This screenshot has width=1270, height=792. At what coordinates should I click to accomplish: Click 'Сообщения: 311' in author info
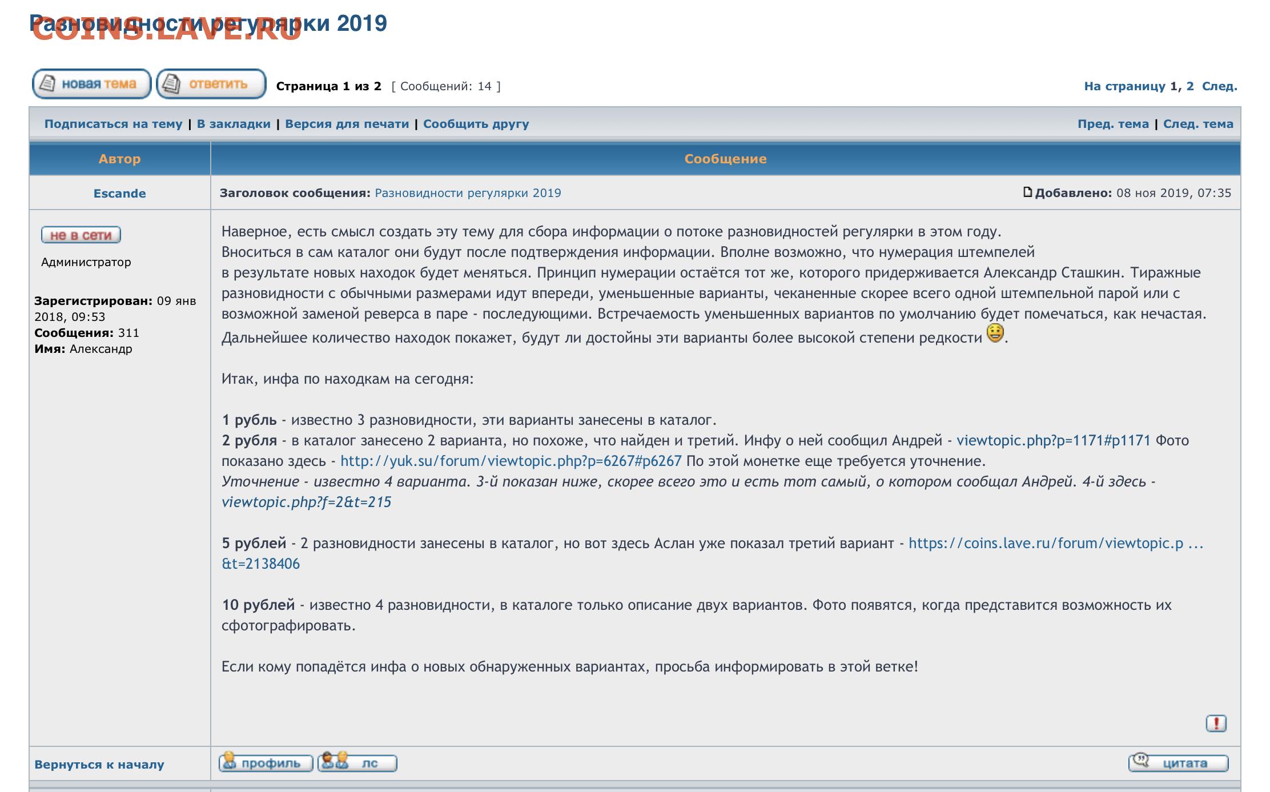coord(87,333)
